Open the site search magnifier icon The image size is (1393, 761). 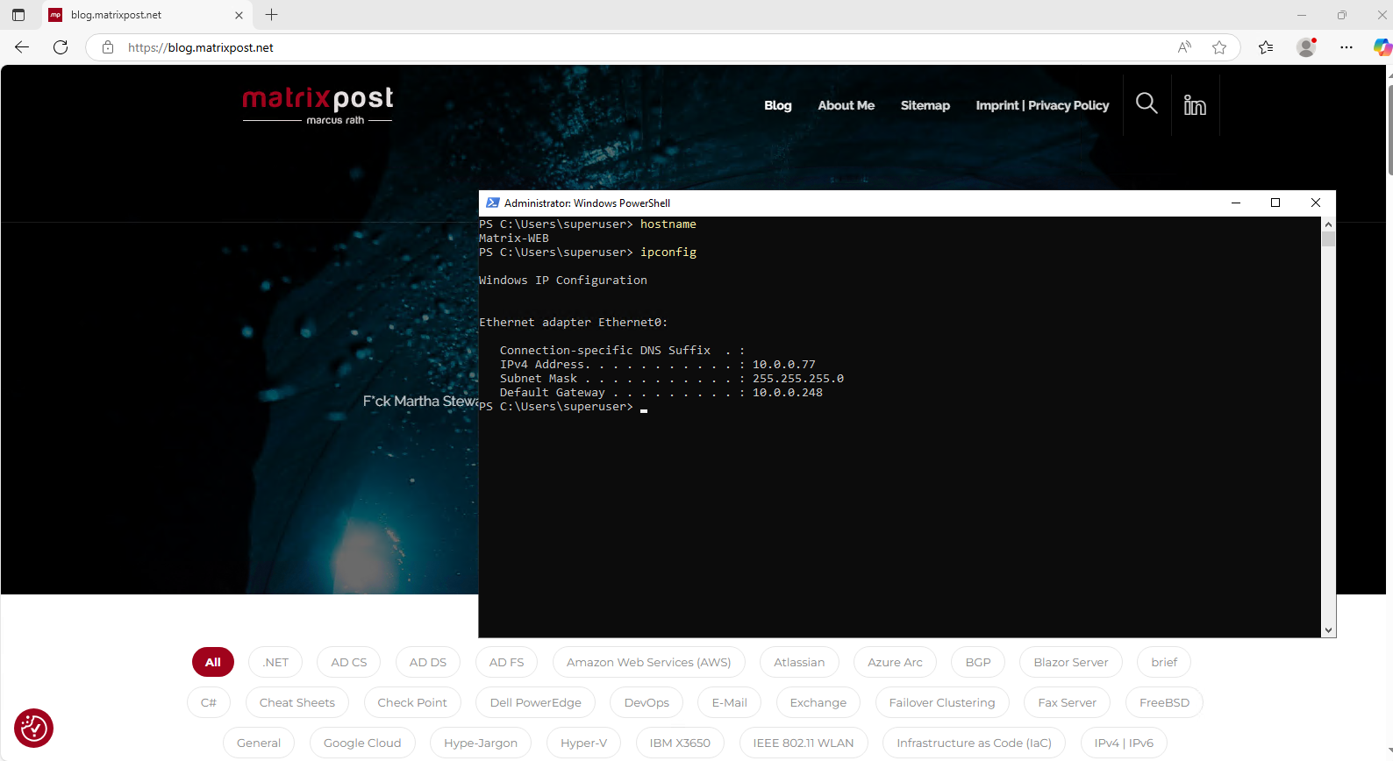click(x=1147, y=103)
